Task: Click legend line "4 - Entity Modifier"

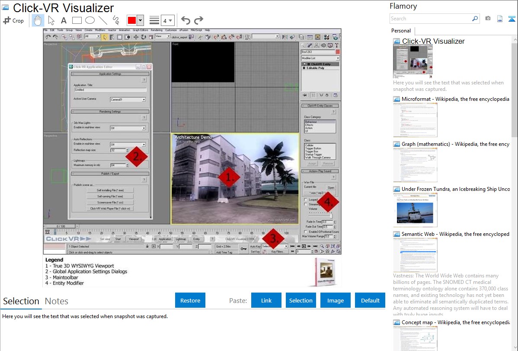Action: pyautogui.click(x=64, y=283)
